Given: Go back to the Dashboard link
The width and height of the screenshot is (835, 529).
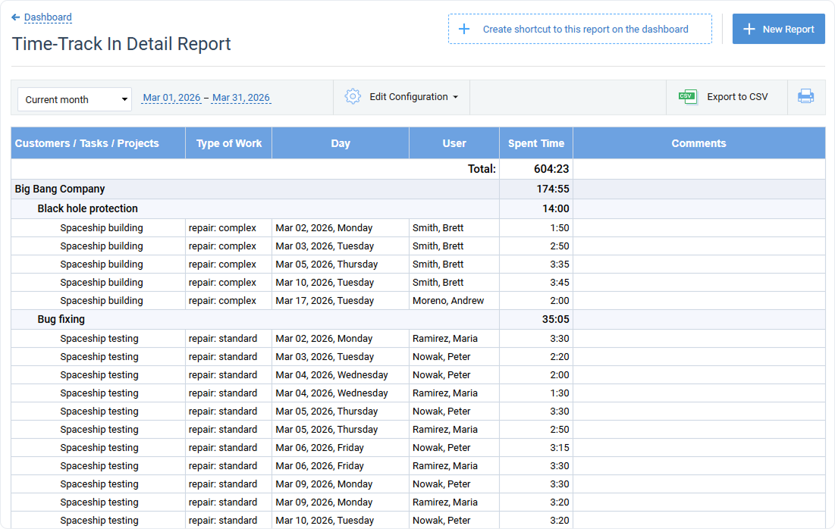Looking at the screenshot, I should point(47,17).
